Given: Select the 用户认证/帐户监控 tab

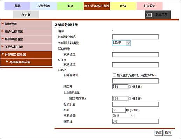Looking at the screenshot, I should tap(97, 6).
